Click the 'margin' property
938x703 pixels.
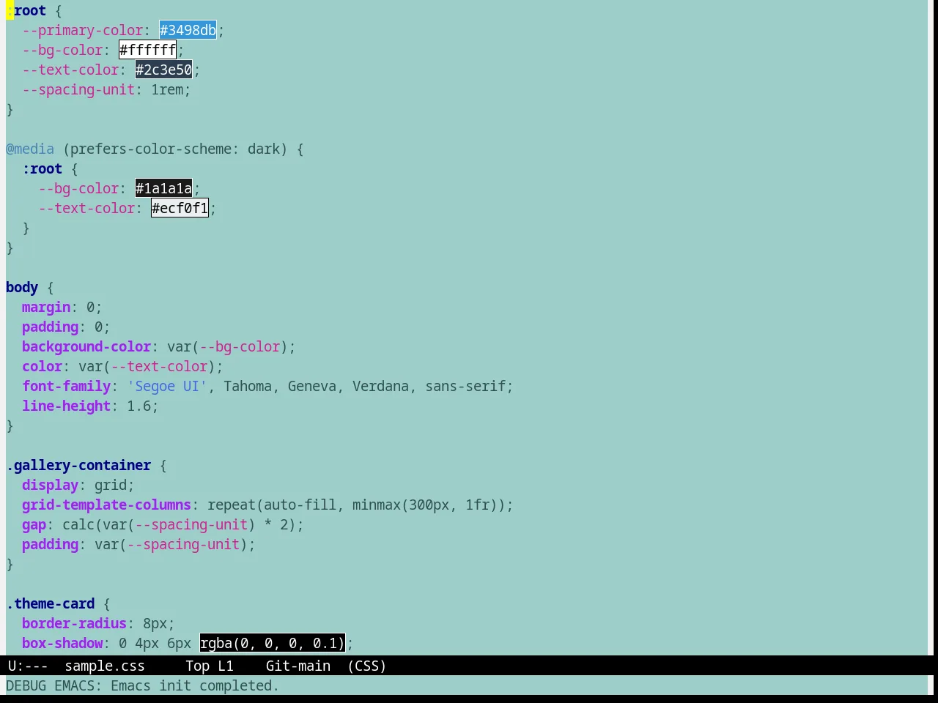pyautogui.click(x=46, y=307)
